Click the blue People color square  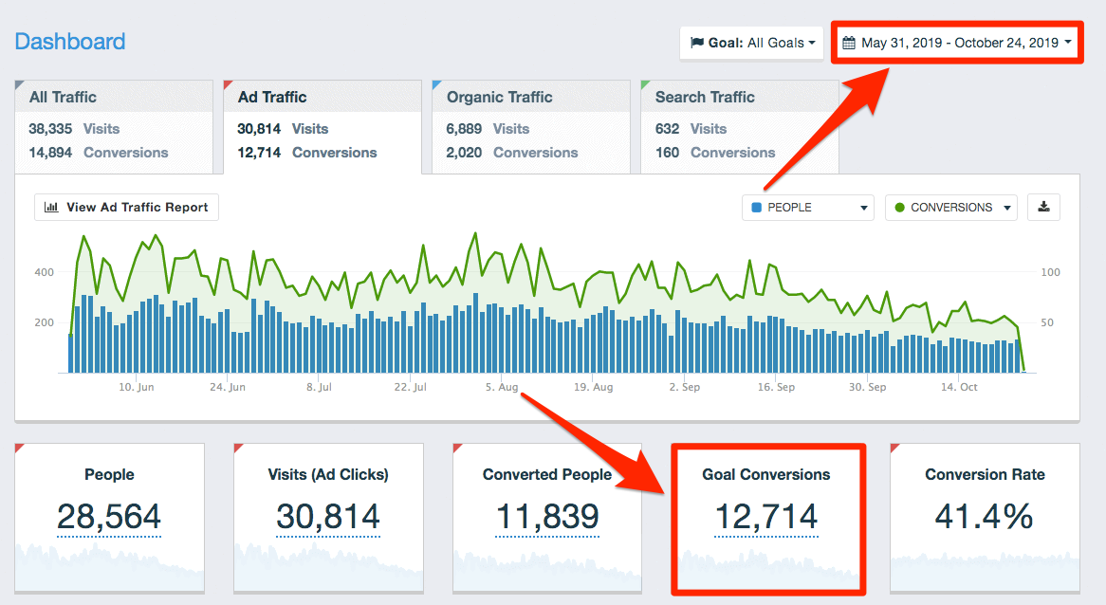pyautogui.click(x=757, y=208)
